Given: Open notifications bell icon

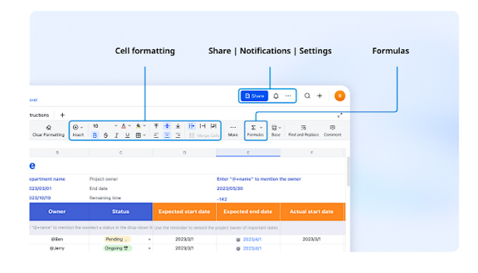Looking at the screenshot, I should point(276,96).
